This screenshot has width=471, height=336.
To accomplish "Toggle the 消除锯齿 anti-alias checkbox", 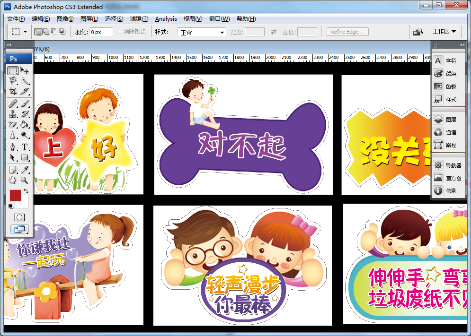I will tap(119, 32).
